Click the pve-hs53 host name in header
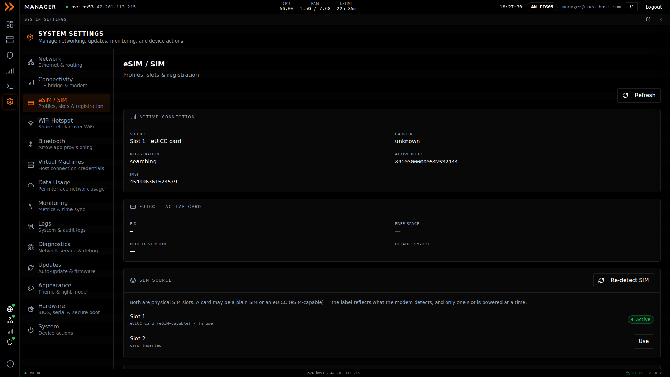Image resolution: width=670 pixels, height=377 pixels. [x=82, y=7]
